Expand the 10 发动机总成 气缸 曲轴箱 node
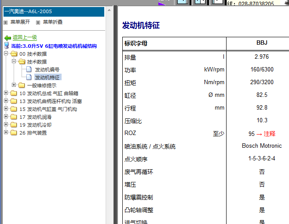 [6, 93]
